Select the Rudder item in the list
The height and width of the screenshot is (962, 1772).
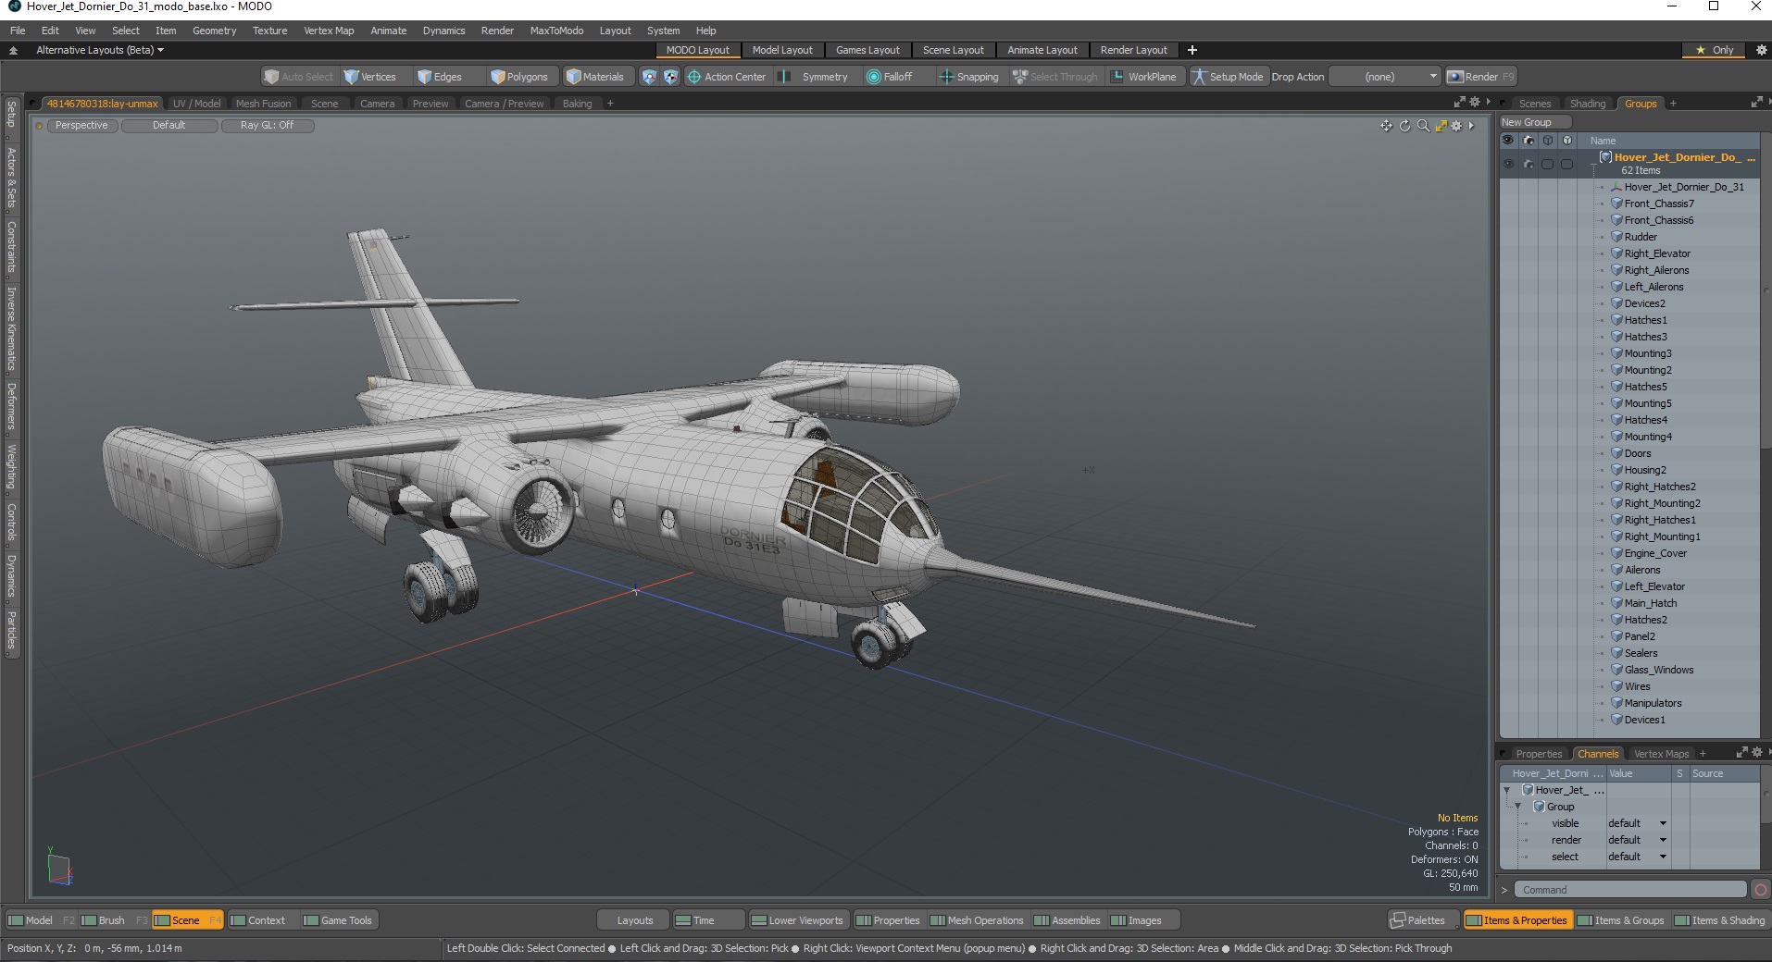1641,237
